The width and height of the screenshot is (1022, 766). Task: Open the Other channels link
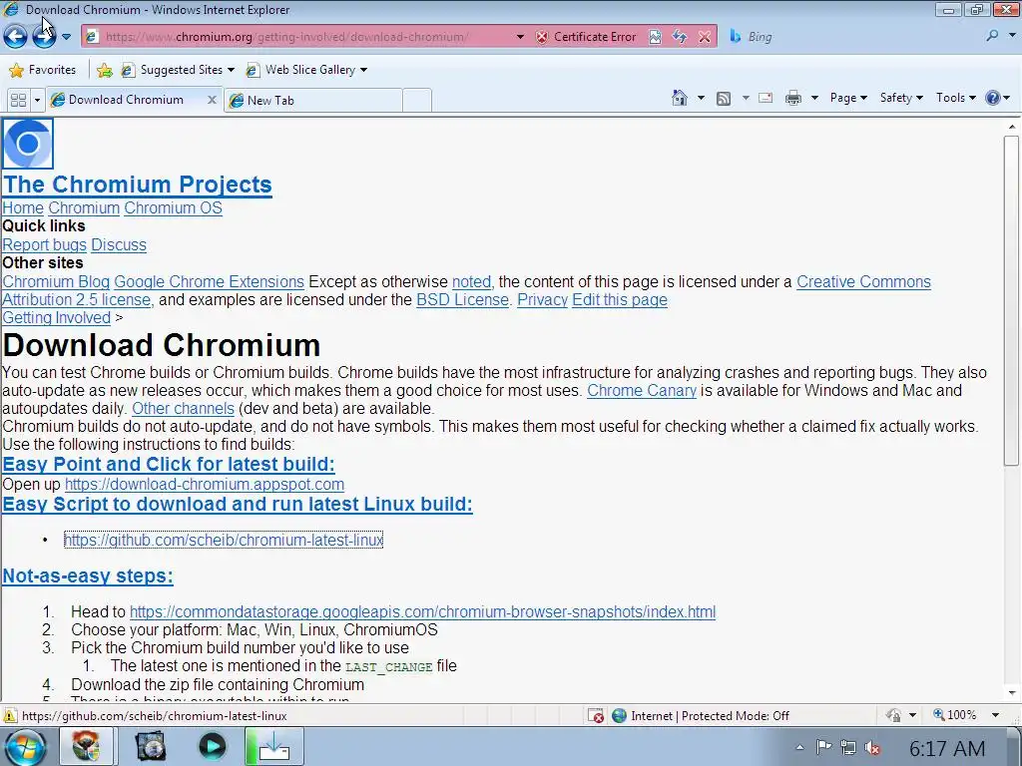(x=183, y=408)
